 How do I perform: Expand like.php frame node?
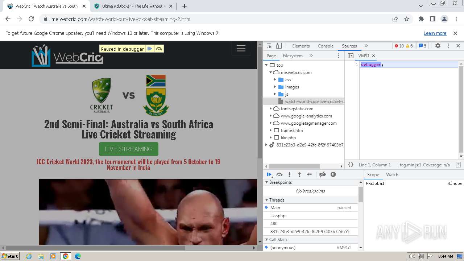click(x=271, y=138)
